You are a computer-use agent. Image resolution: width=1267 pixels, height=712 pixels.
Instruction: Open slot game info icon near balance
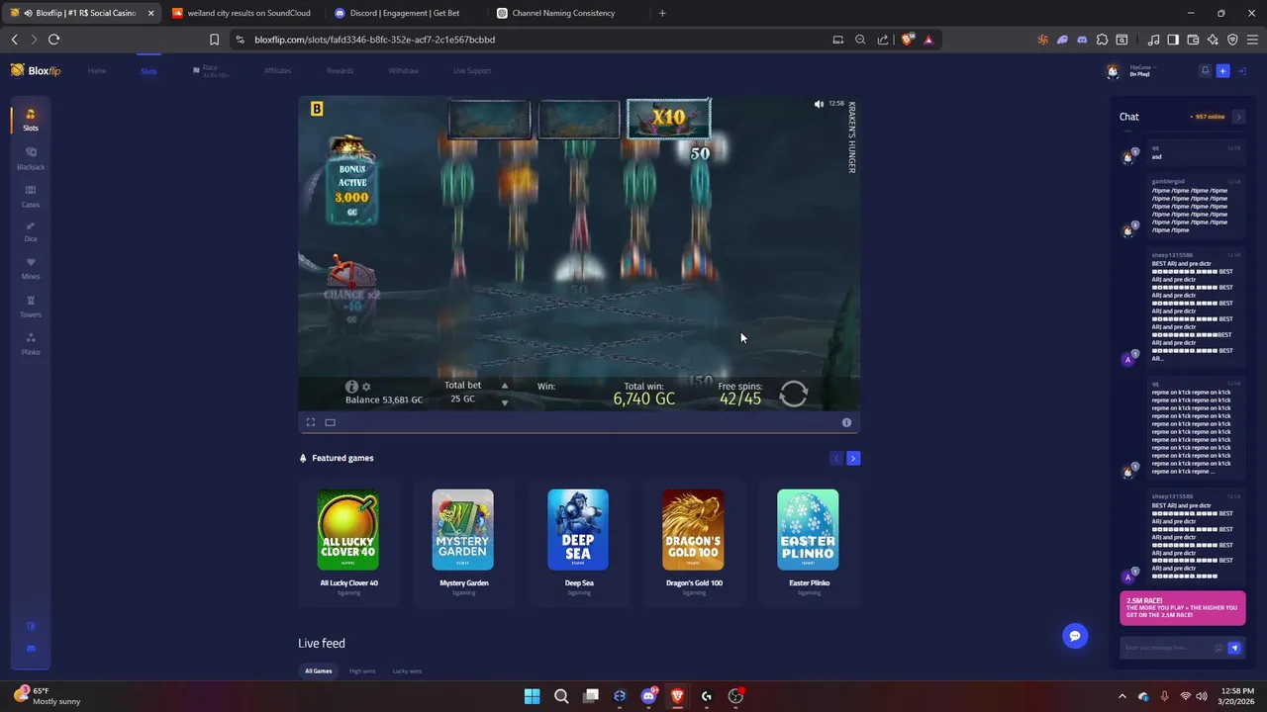pos(351,387)
